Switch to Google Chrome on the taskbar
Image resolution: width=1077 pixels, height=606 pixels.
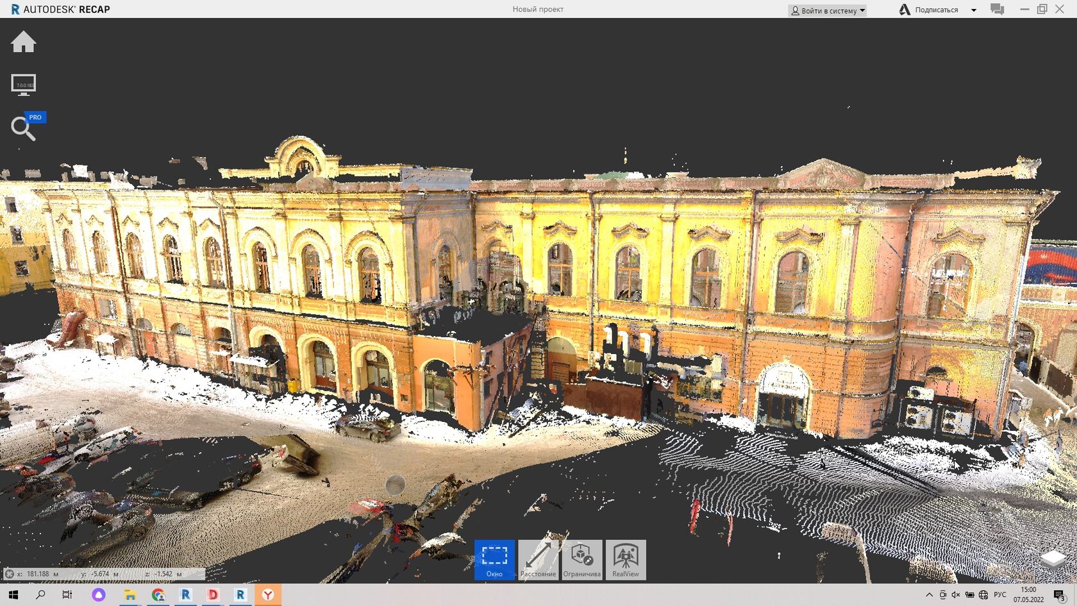[158, 595]
